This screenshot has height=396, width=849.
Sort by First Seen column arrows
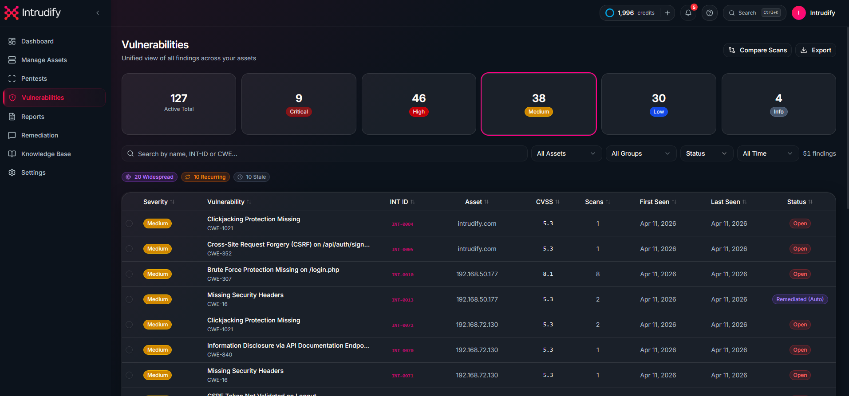(674, 202)
